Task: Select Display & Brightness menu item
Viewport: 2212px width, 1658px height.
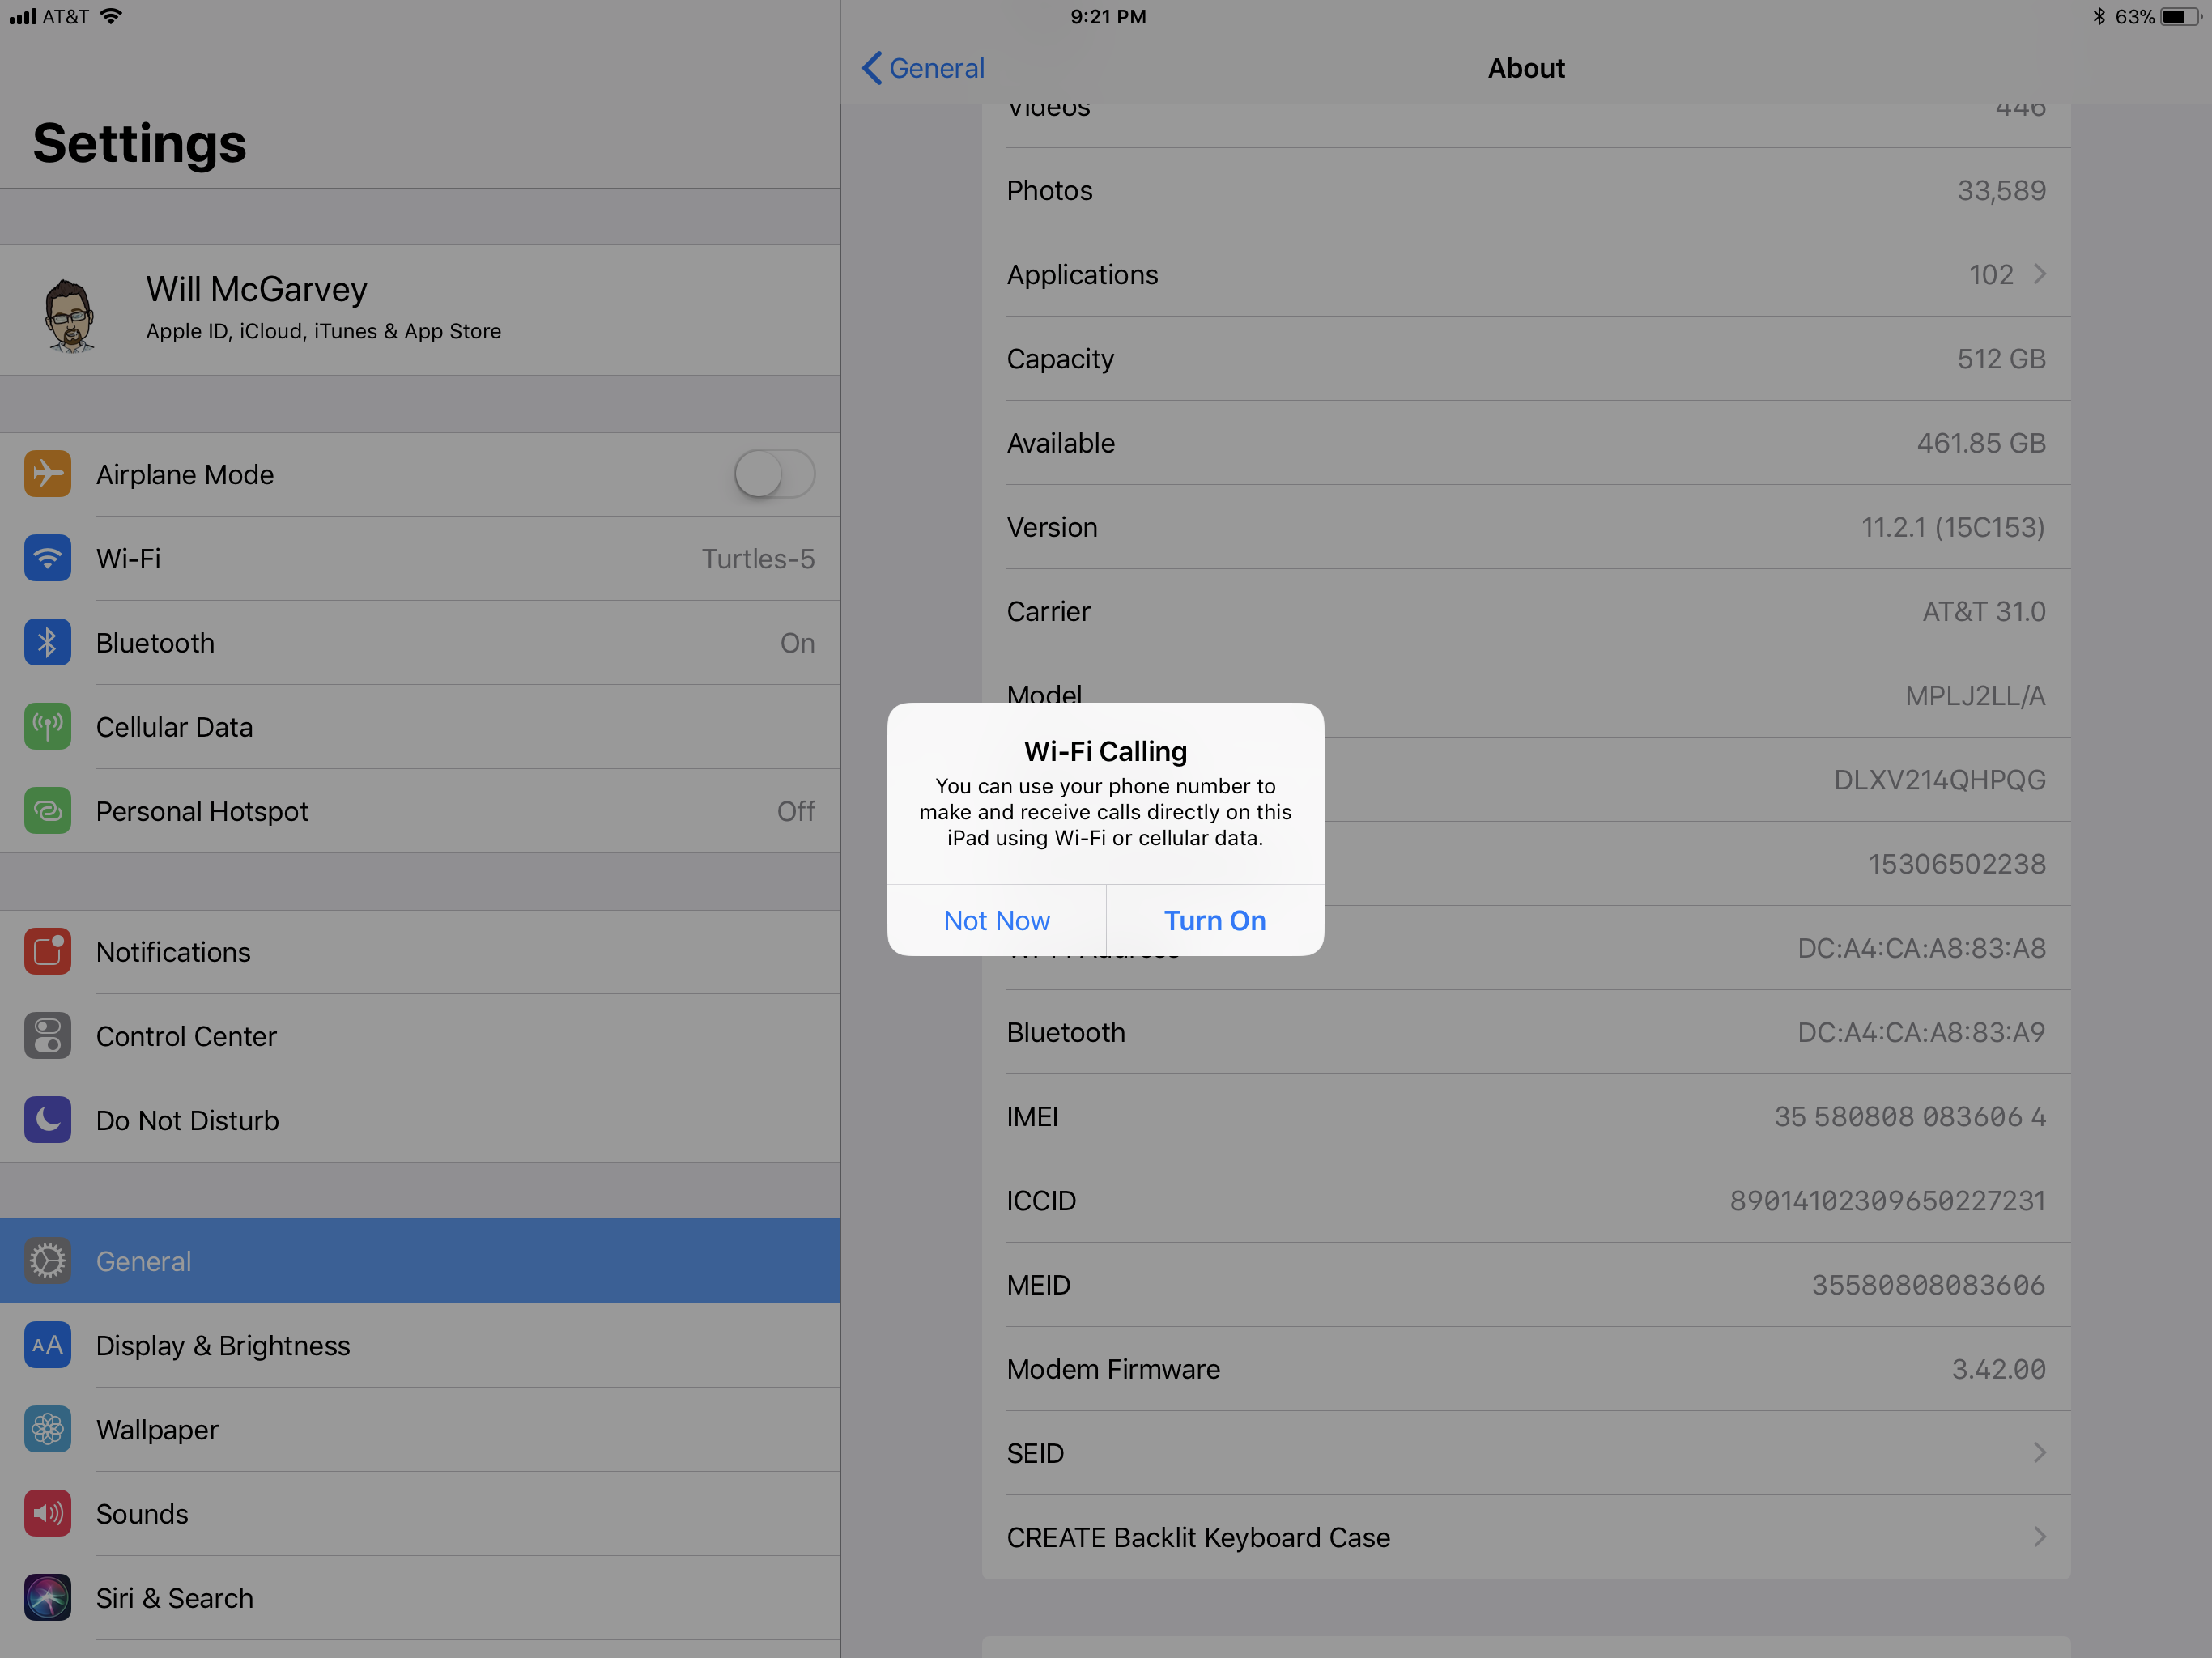Action: (x=222, y=1345)
